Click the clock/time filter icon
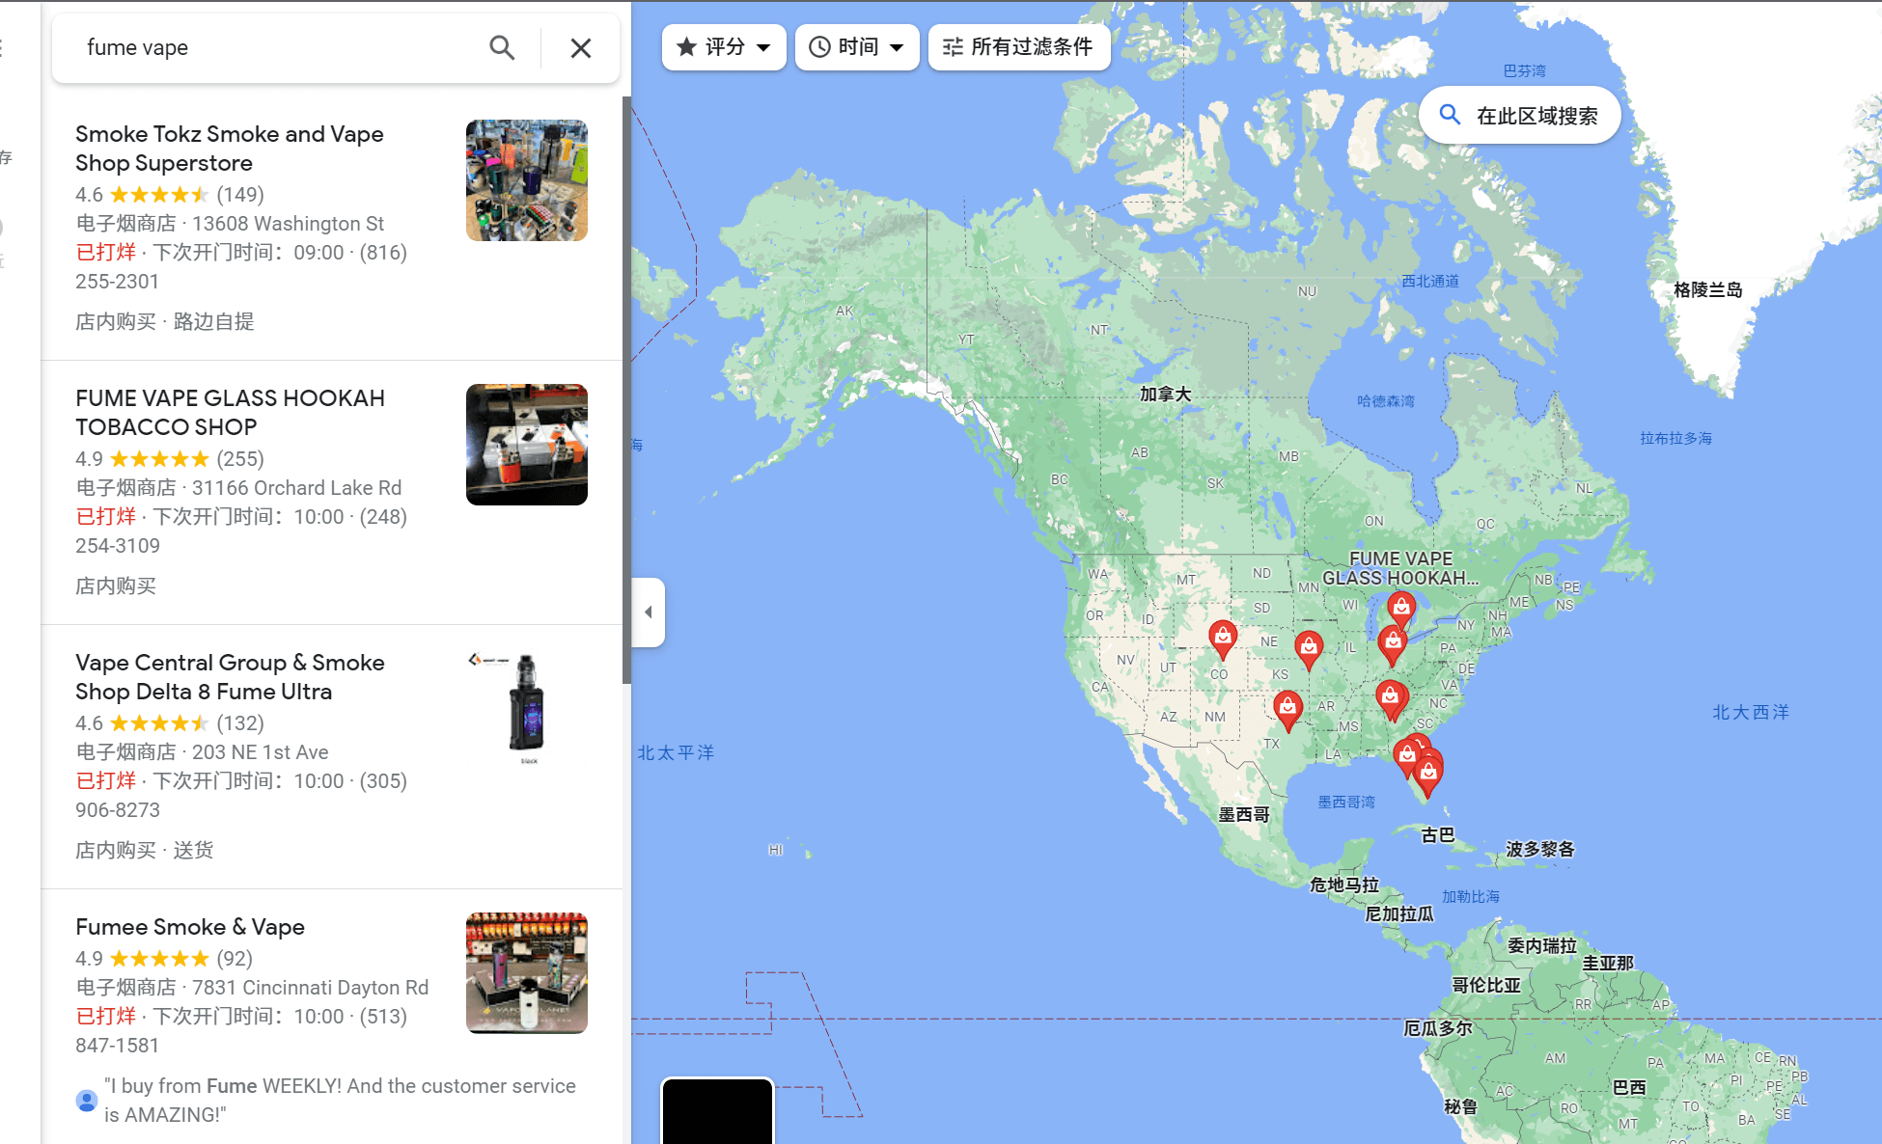1882x1144 pixels. click(822, 47)
